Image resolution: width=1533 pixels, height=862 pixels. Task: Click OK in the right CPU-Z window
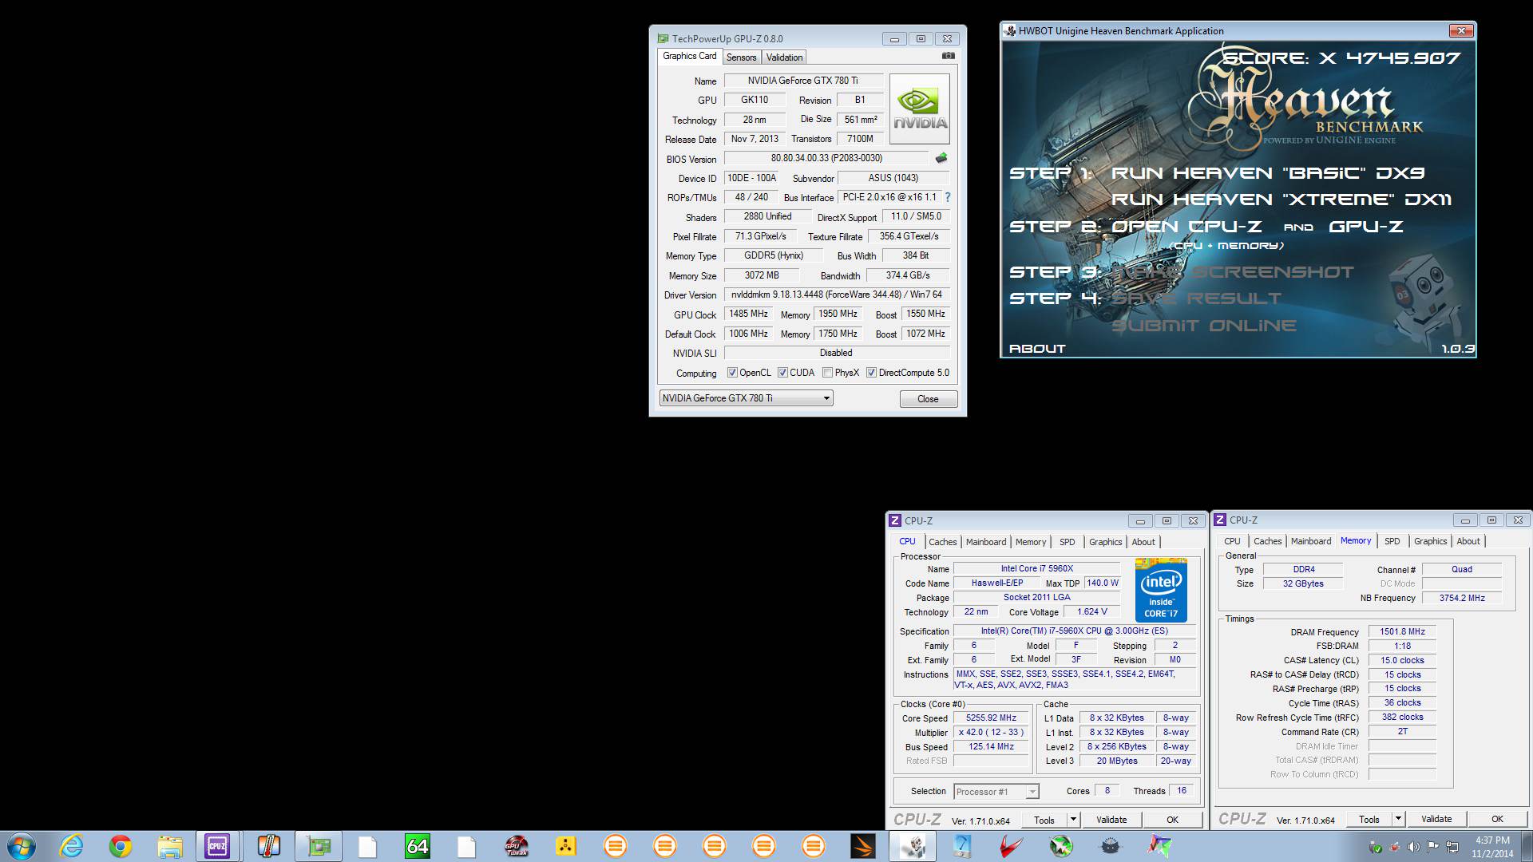pyautogui.click(x=1497, y=819)
